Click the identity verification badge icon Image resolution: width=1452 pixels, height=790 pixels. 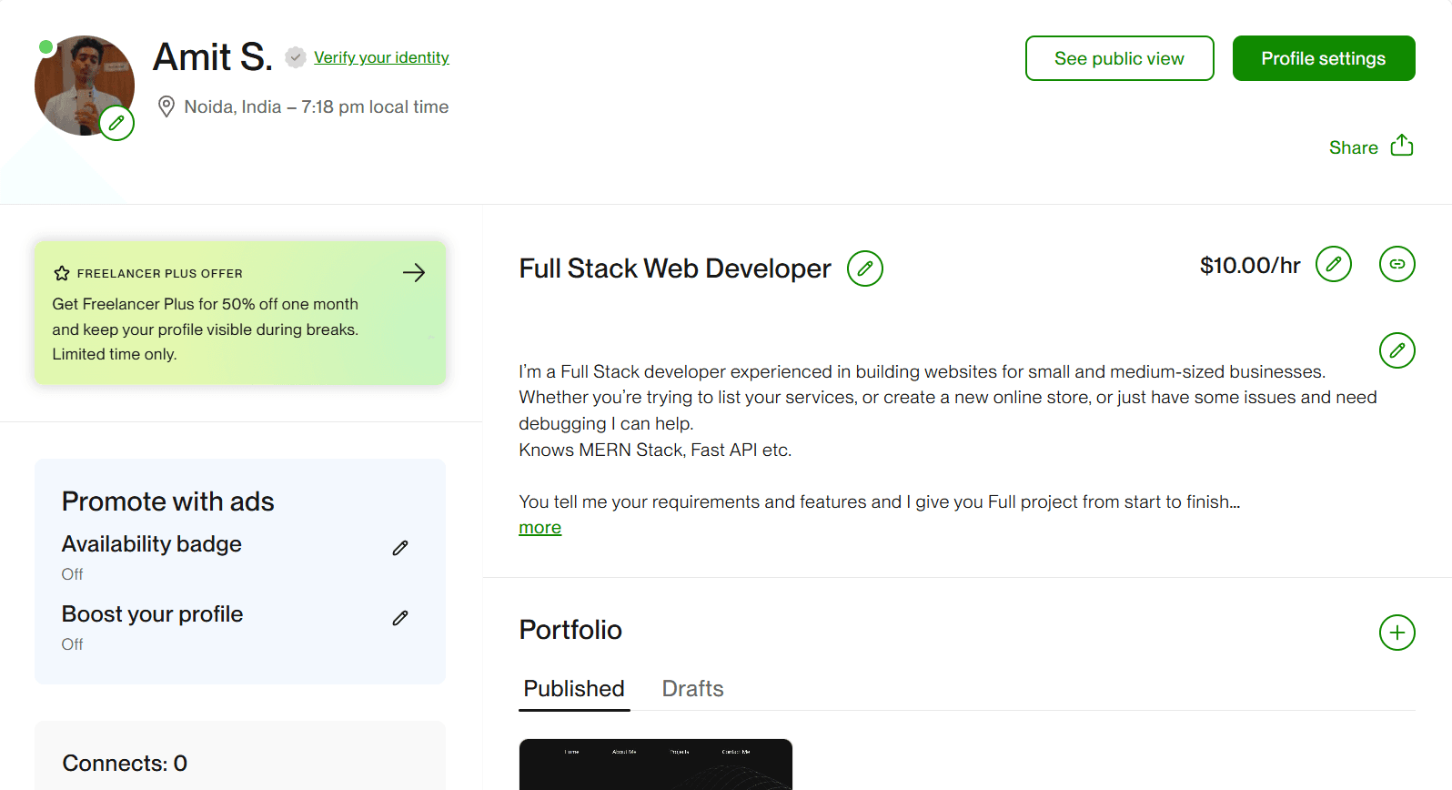pyautogui.click(x=295, y=57)
